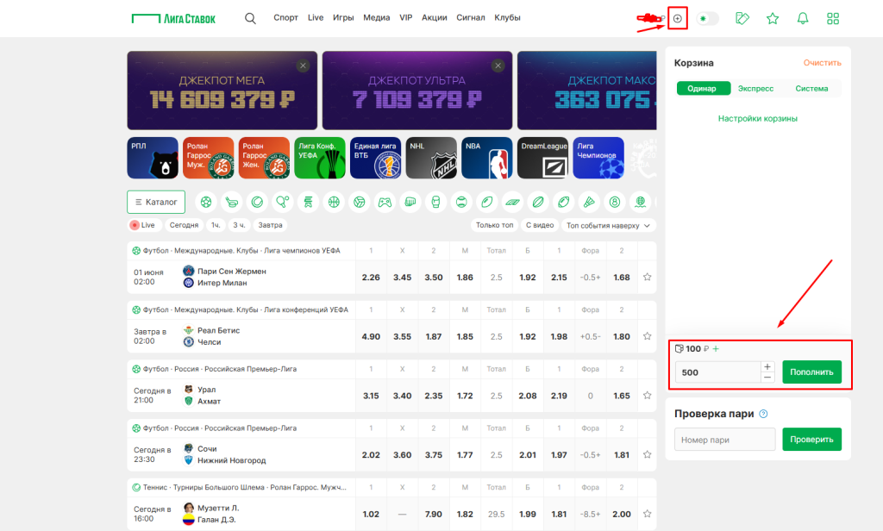This screenshot has width=883, height=531.
Task: Enable the 'Только топ' filter
Action: pyautogui.click(x=494, y=225)
